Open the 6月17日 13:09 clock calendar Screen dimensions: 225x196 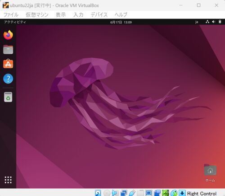(x=121, y=22)
